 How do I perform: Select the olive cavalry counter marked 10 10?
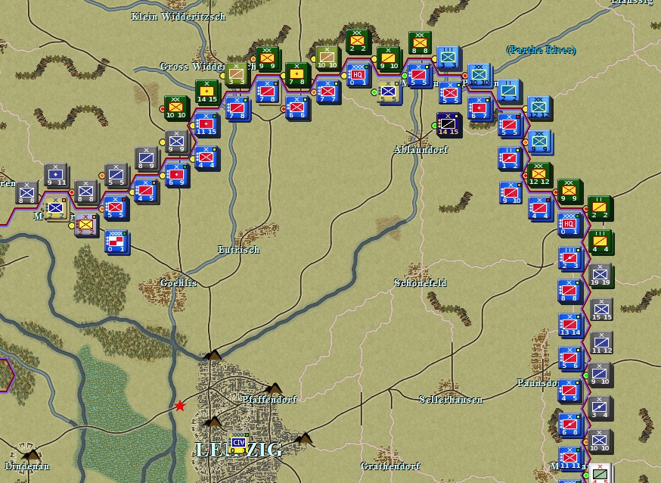click(327, 58)
